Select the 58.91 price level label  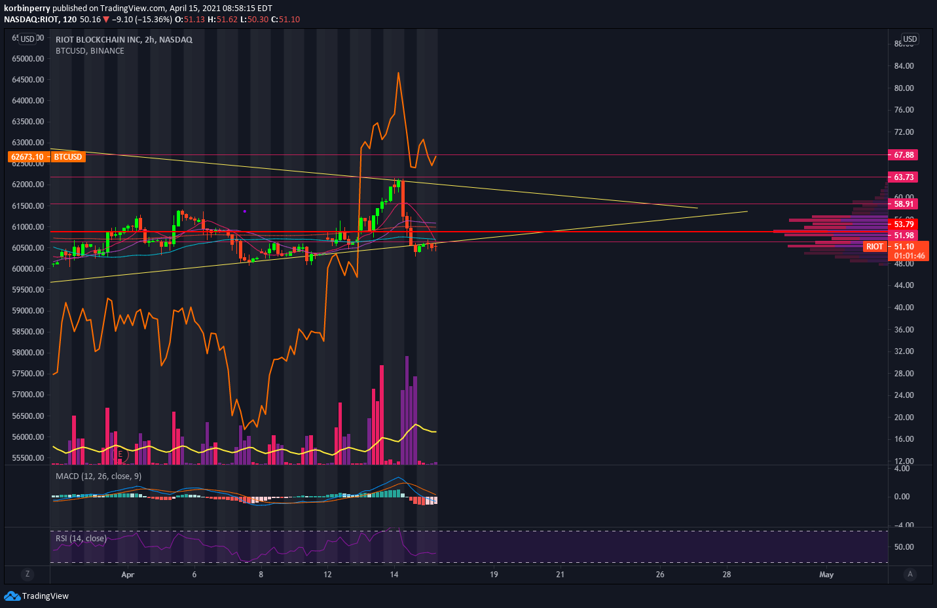point(904,204)
